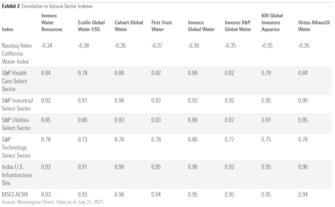The image size is (335, 207).
Task: Click the 0.73 Technology value for Ecofin
Action: [x=83, y=140]
